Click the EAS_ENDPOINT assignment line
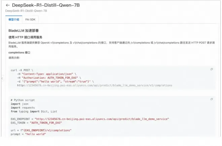This screenshot has height=146, width=222. coord(90,119)
